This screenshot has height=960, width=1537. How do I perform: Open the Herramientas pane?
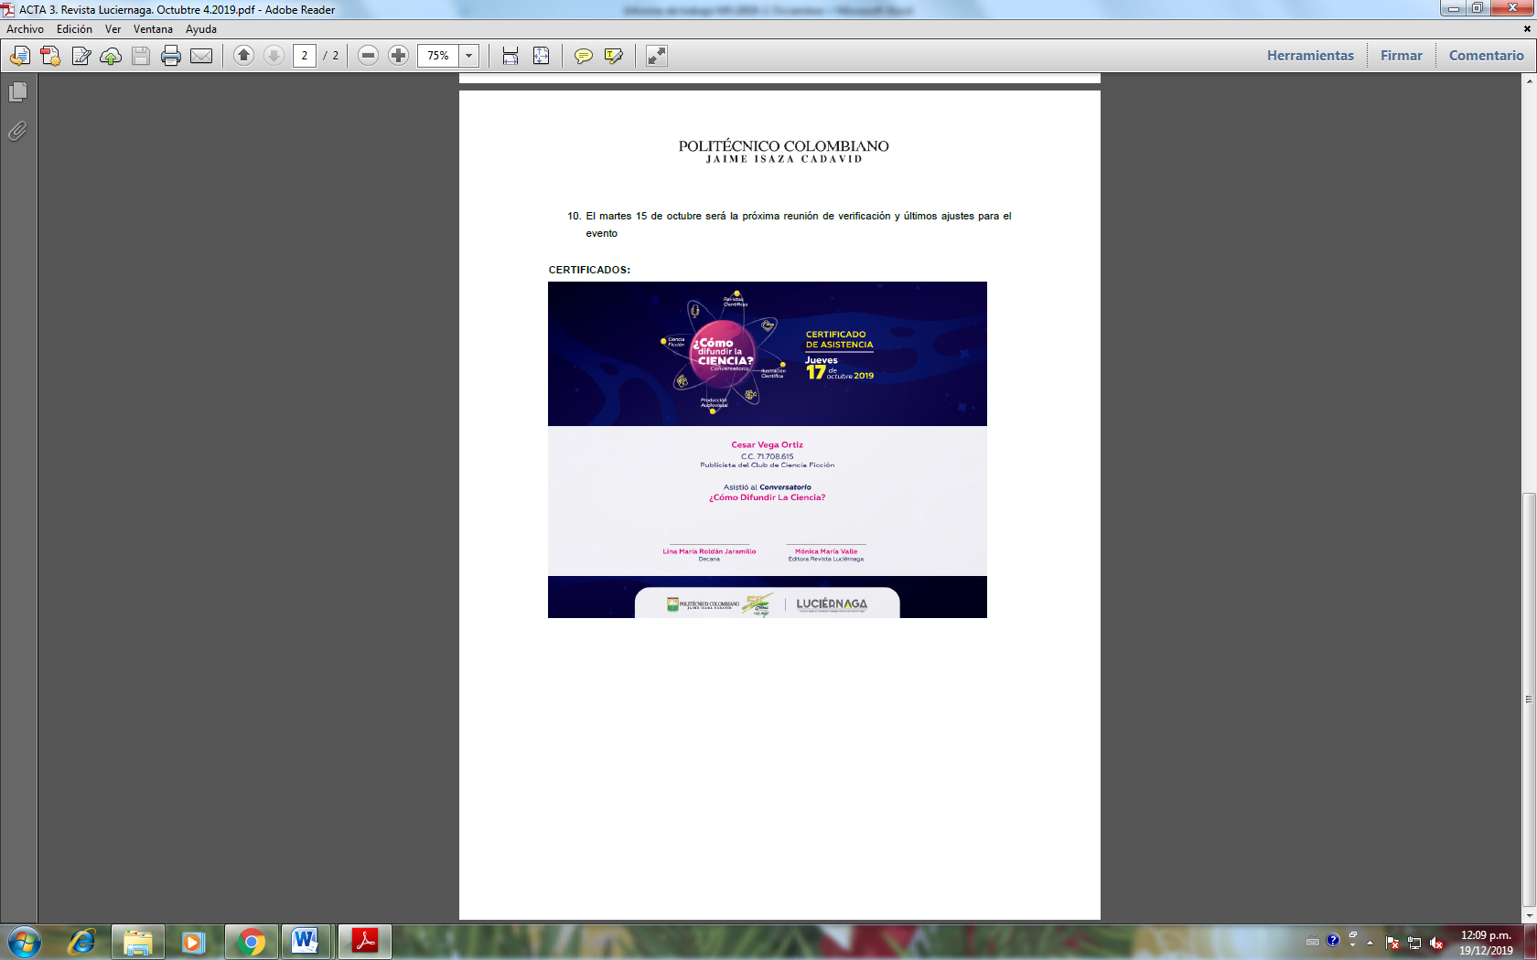(1309, 56)
